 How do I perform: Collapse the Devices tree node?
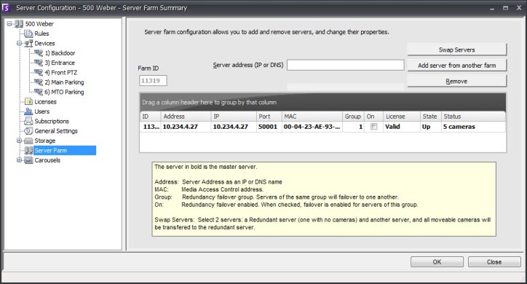click(x=19, y=44)
